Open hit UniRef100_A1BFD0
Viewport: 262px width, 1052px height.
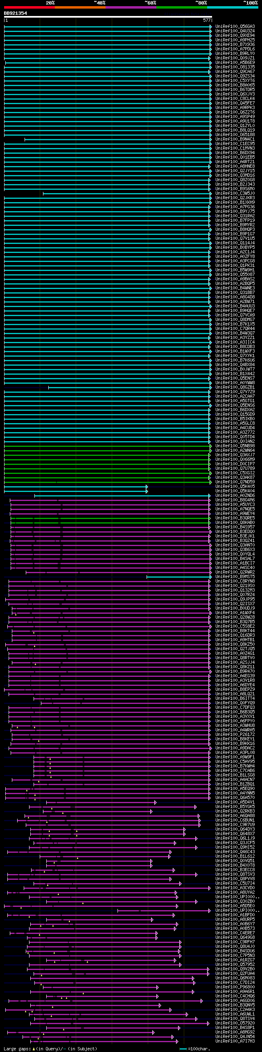pyautogui.click(x=235, y=915)
